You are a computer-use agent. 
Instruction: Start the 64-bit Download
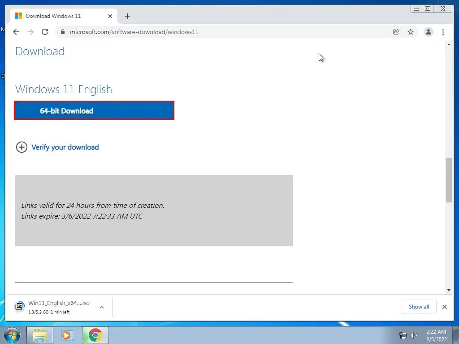(94, 111)
